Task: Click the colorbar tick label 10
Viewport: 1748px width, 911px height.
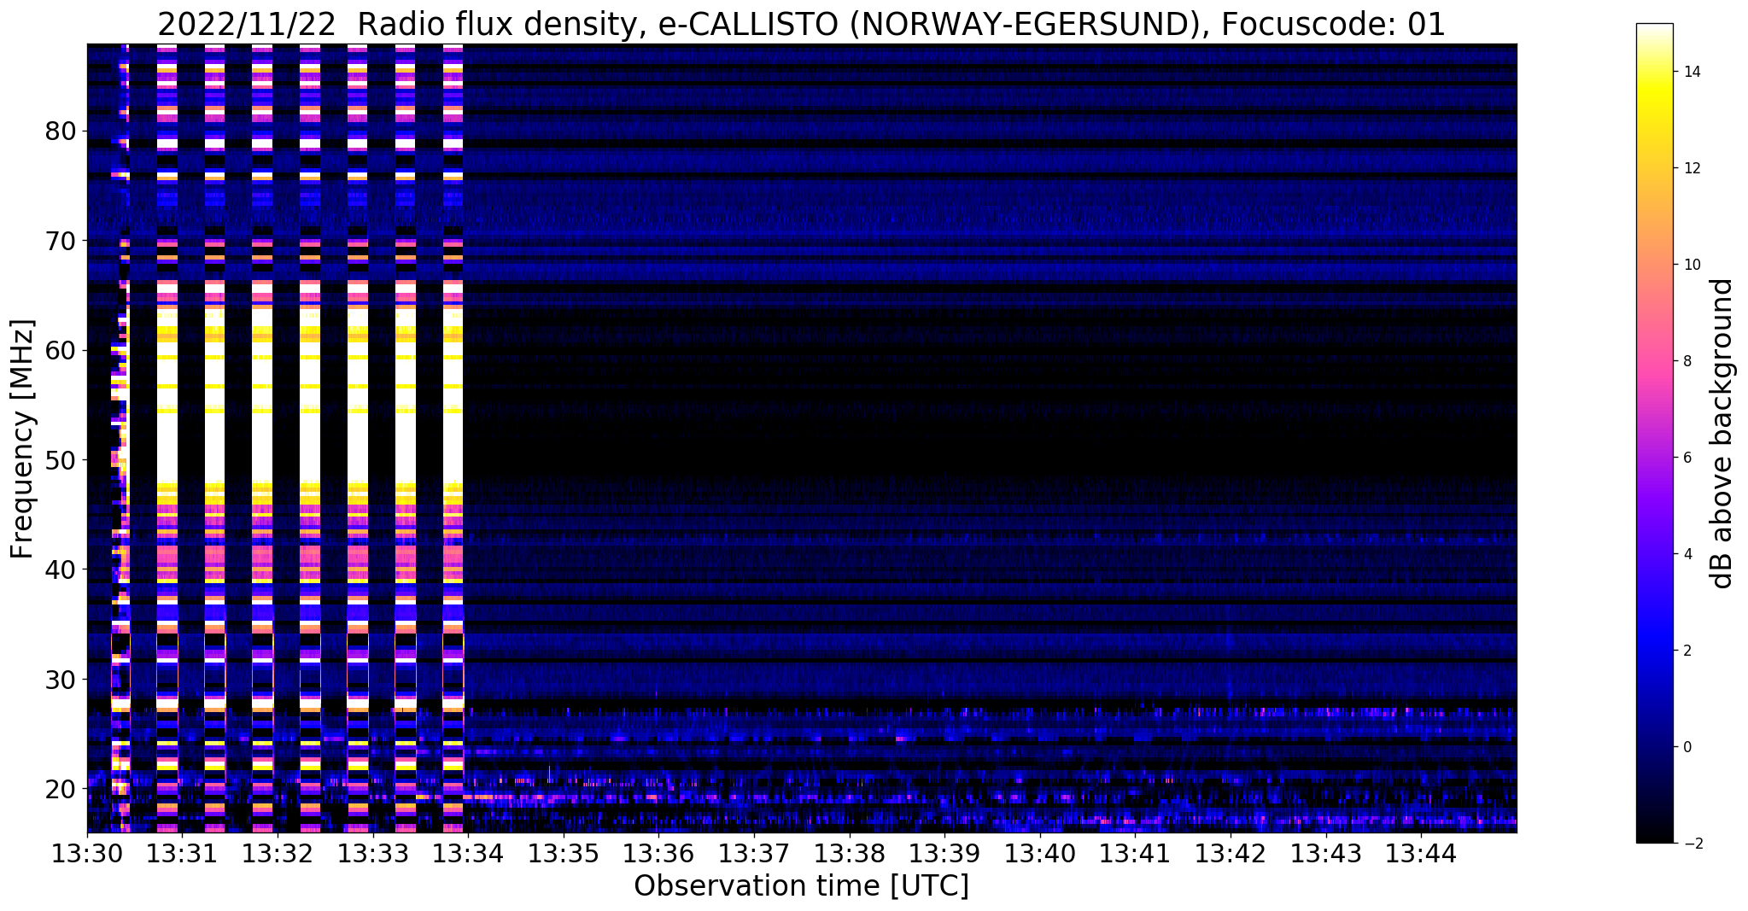Action: 1692,265
